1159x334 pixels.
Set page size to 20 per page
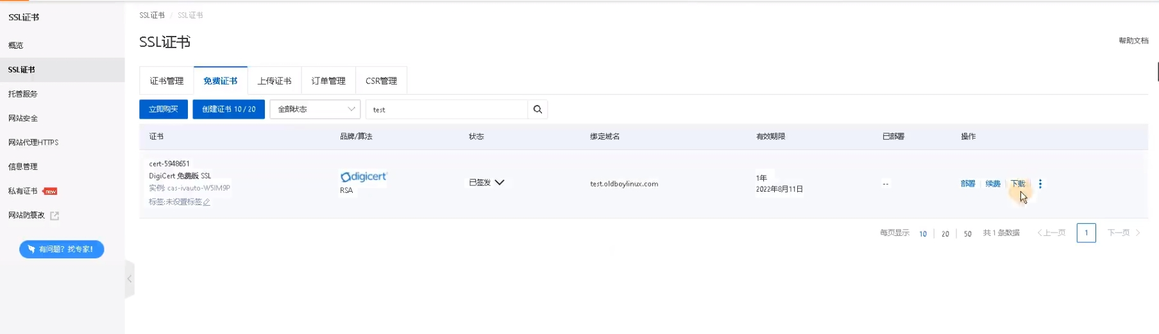point(945,234)
